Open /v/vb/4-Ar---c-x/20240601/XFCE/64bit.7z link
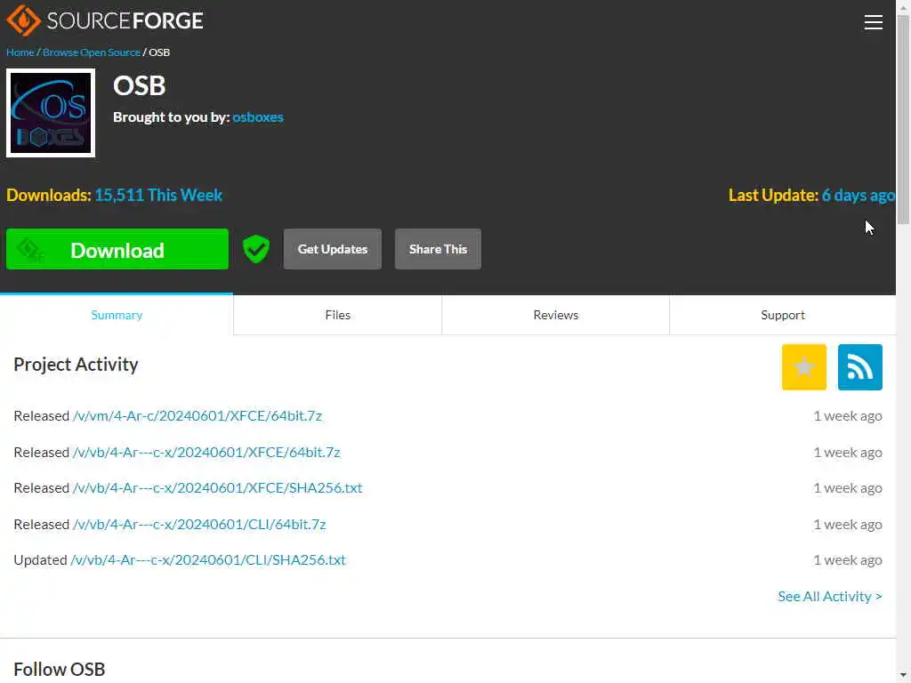This screenshot has height=683, width=911. pos(206,452)
